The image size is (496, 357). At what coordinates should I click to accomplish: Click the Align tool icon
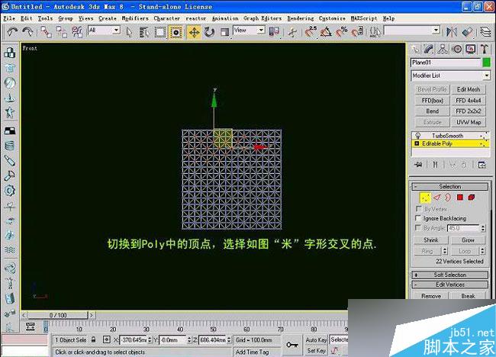(x=467, y=31)
